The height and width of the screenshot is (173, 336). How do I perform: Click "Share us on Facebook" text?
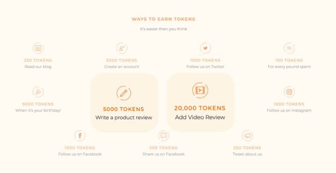163,154
